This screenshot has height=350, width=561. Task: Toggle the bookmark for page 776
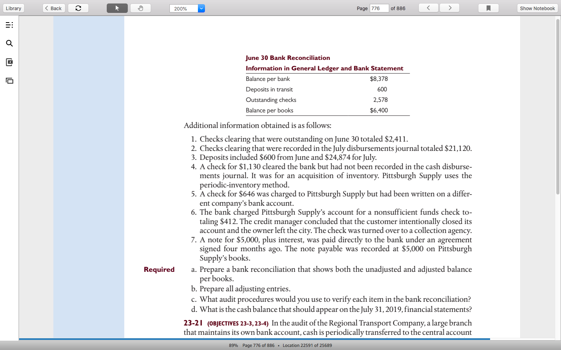(489, 8)
